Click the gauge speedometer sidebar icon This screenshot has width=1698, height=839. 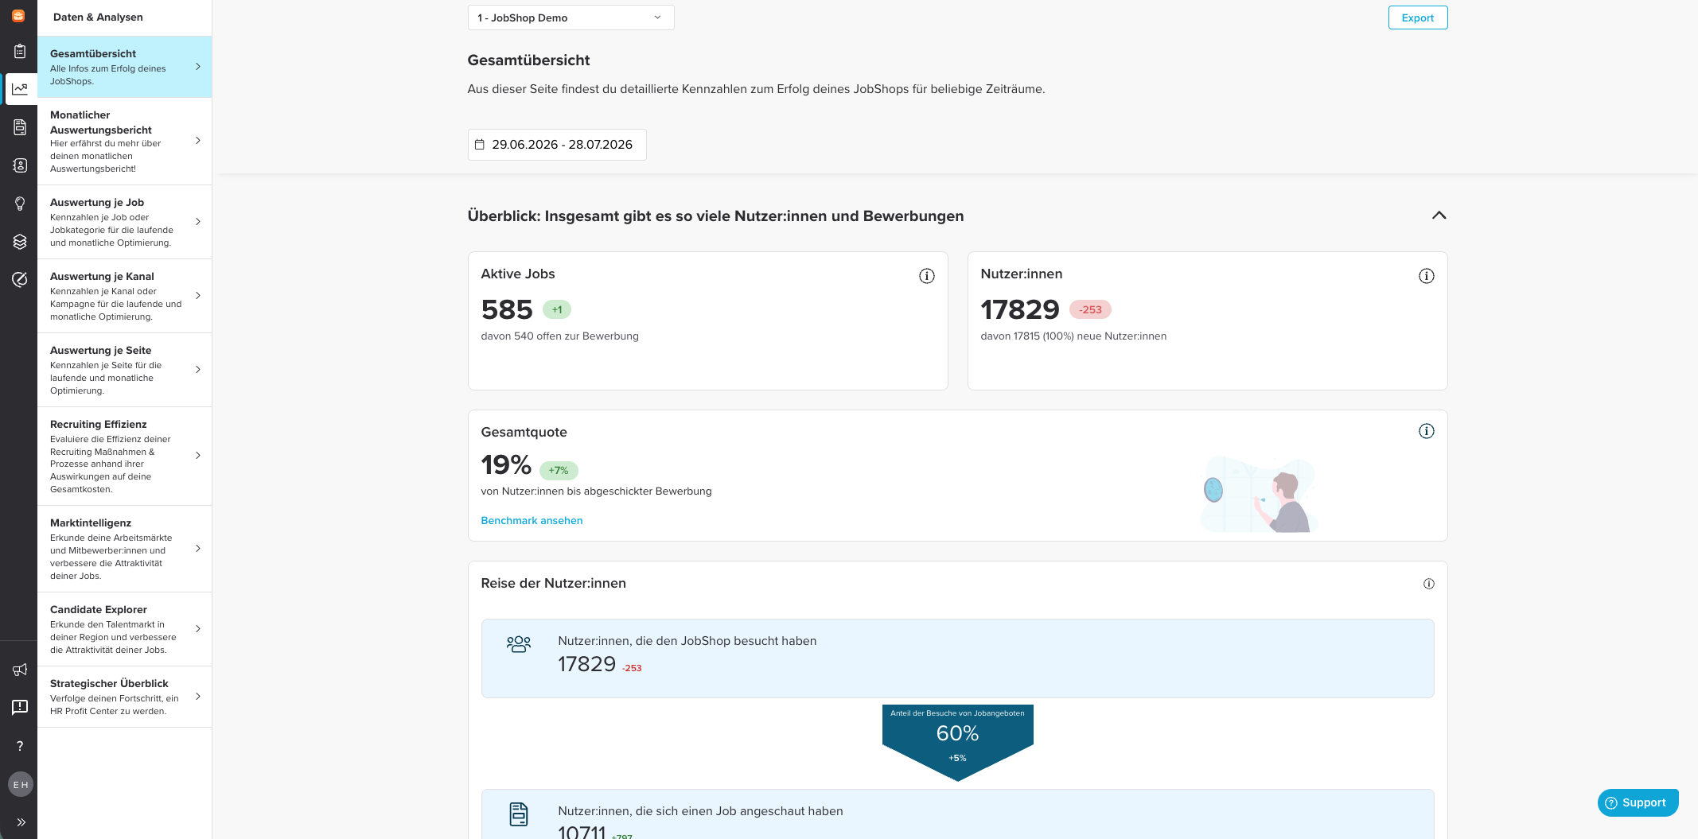pos(20,279)
